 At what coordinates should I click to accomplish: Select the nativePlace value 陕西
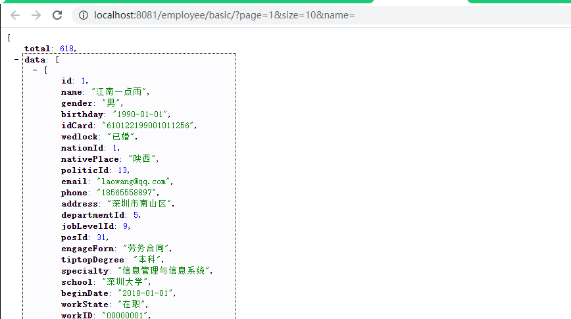click(142, 159)
